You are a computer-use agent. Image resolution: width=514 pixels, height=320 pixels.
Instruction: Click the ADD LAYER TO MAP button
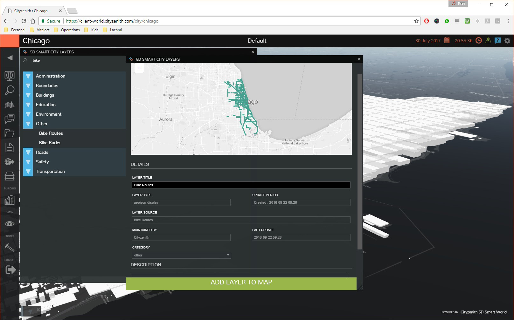[x=241, y=283]
